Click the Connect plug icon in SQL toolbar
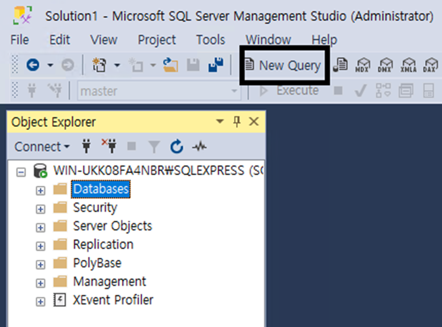The width and height of the screenshot is (442, 327). [32, 91]
